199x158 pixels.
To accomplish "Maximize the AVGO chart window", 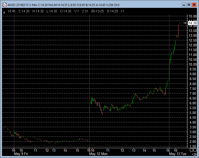I will [x=189, y=5].
